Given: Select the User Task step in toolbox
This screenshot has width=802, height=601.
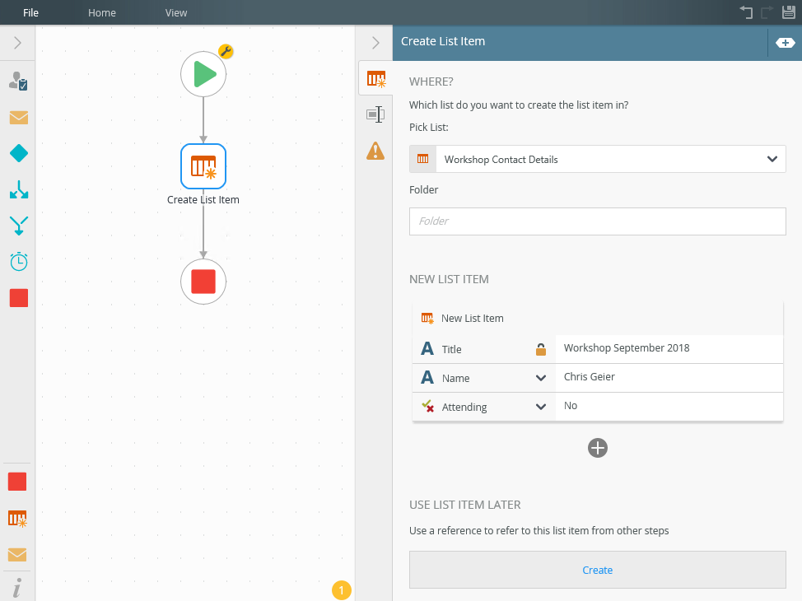Looking at the screenshot, I should click(18, 81).
